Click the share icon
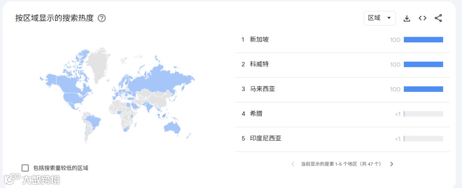 point(438,18)
